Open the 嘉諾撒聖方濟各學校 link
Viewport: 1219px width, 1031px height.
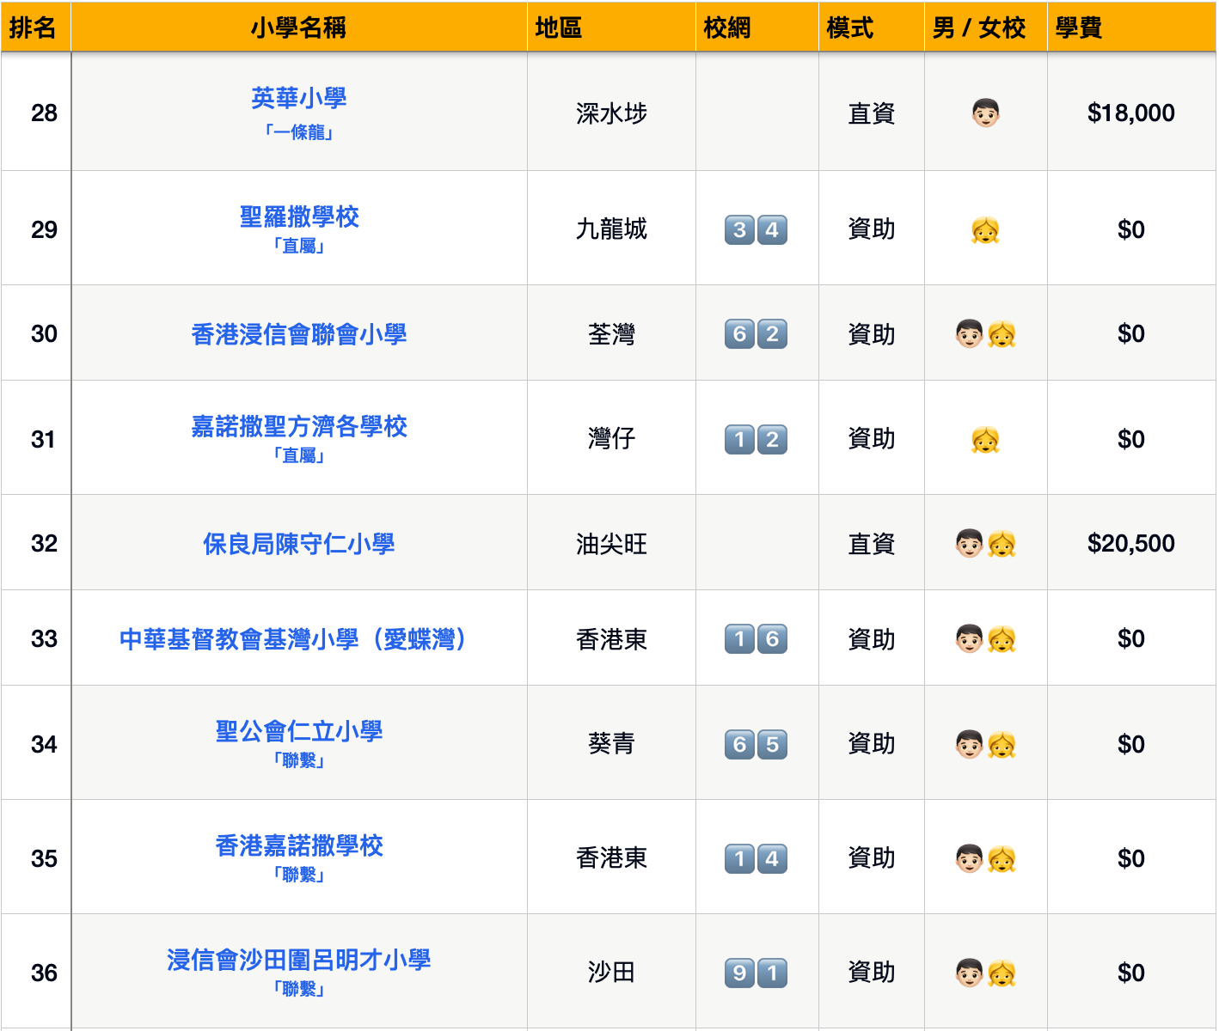299,426
